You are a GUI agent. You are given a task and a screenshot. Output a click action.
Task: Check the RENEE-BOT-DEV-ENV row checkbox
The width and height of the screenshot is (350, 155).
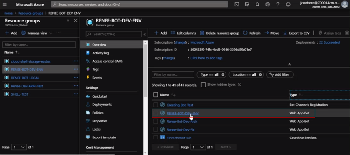tap(156, 113)
